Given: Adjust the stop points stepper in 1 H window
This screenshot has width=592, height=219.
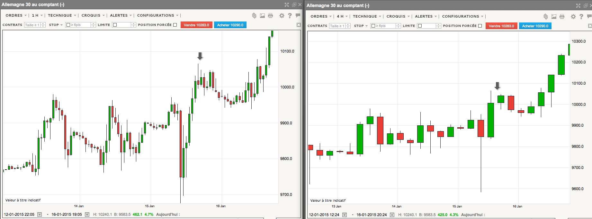Looking at the screenshot, I should click(94, 25).
